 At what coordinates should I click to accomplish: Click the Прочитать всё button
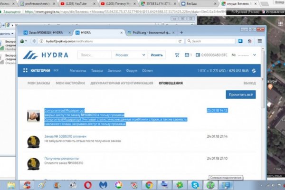[x=240, y=95]
